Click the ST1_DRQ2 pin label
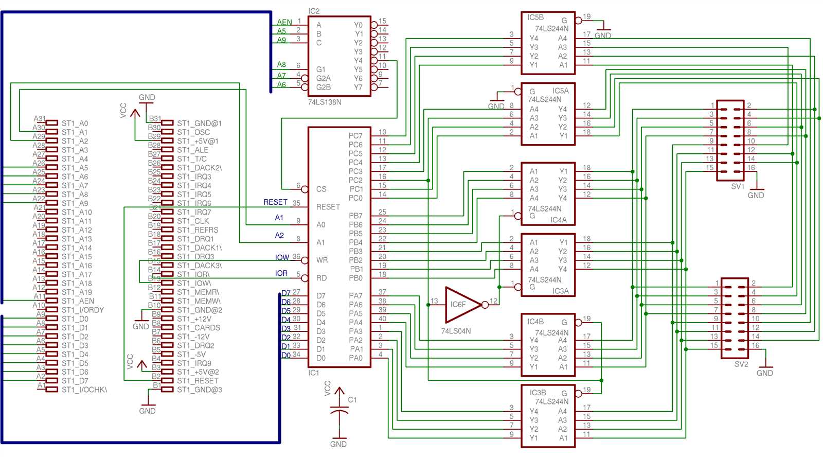823x458 pixels. click(195, 345)
